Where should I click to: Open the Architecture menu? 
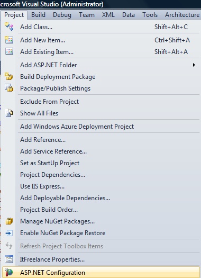pyautogui.click(x=182, y=15)
